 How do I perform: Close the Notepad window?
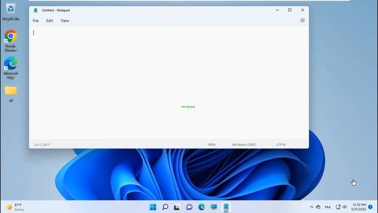pos(302,10)
